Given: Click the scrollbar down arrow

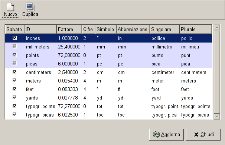Looking at the screenshot, I should click(217, 117).
